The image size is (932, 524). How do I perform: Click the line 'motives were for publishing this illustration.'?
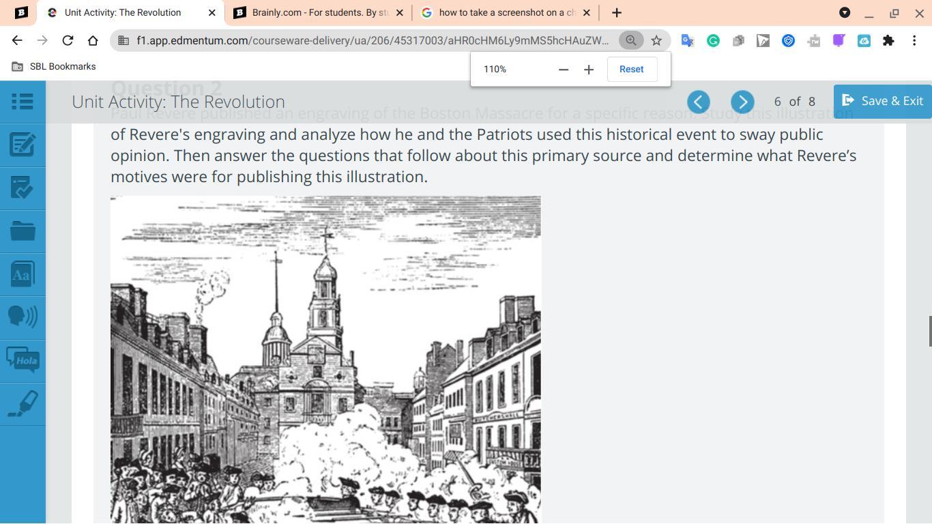click(269, 177)
